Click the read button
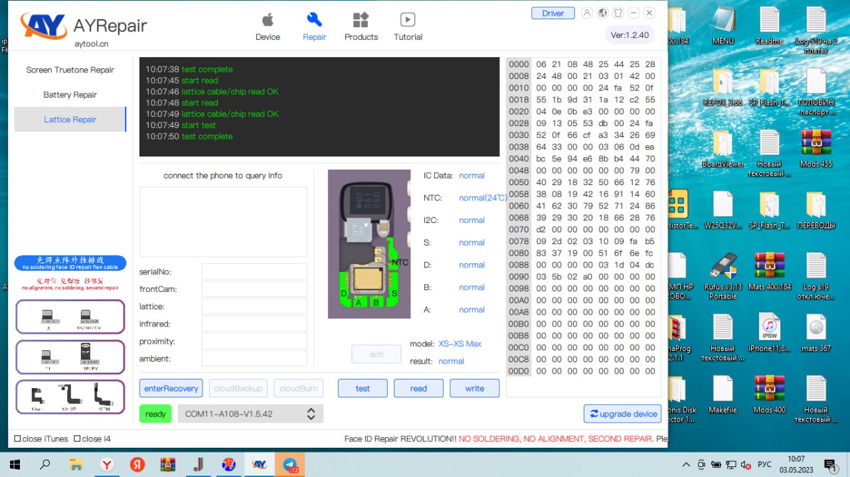The height and width of the screenshot is (477, 850). [418, 388]
